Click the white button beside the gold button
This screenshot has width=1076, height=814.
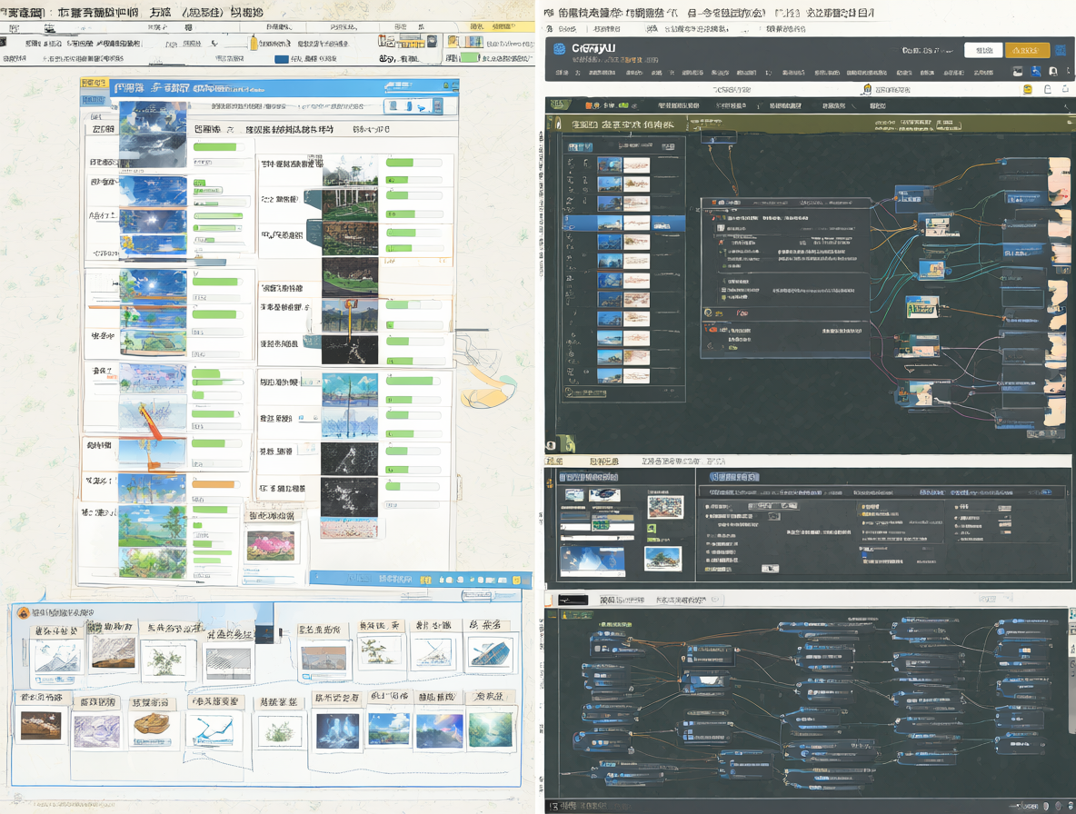tap(983, 51)
